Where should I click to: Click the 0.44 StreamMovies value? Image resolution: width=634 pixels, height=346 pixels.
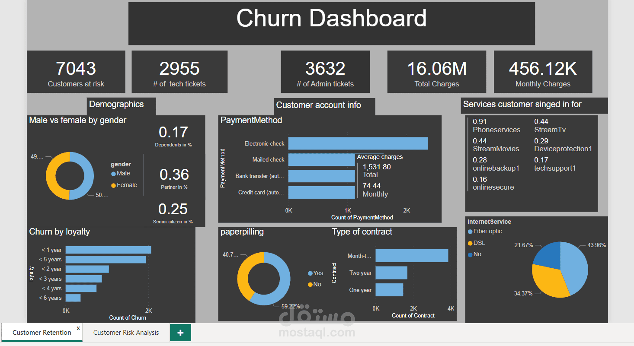point(496,145)
